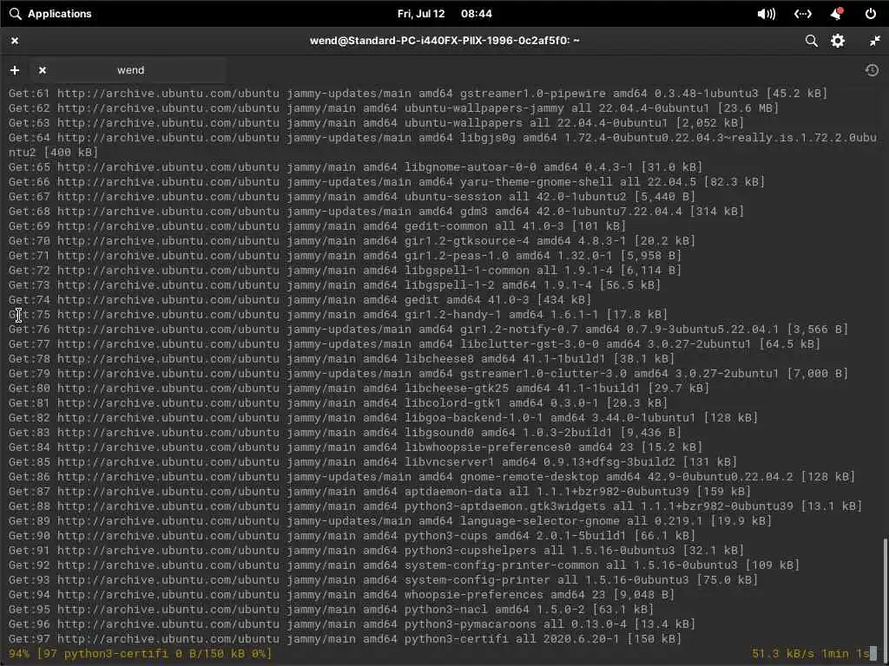The height and width of the screenshot is (666, 889).
Task: Click the Get:90 python3-cups line
Action: (x=352, y=534)
